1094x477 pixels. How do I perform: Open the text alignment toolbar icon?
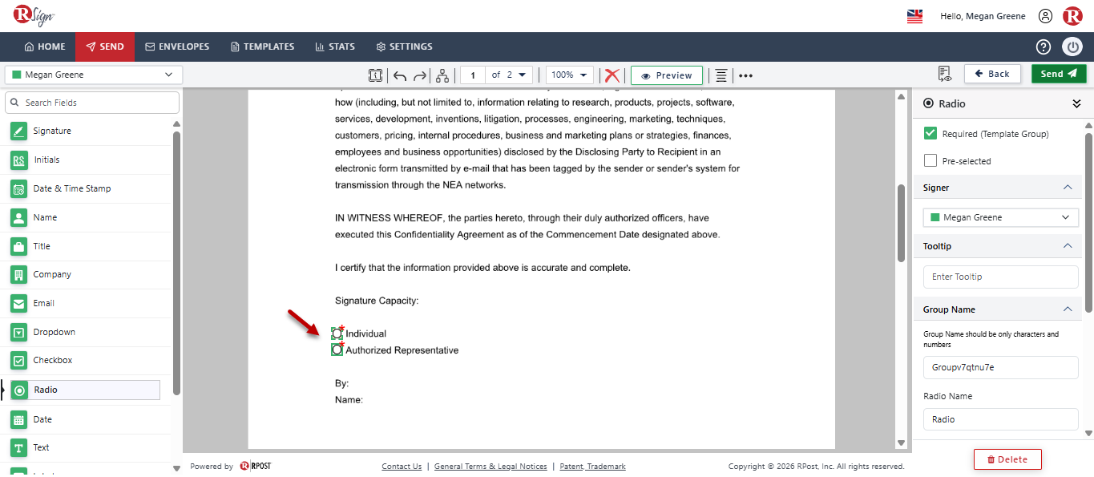point(721,75)
